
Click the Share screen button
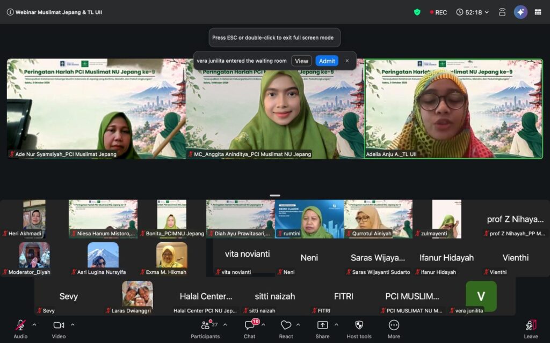(322, 329)
